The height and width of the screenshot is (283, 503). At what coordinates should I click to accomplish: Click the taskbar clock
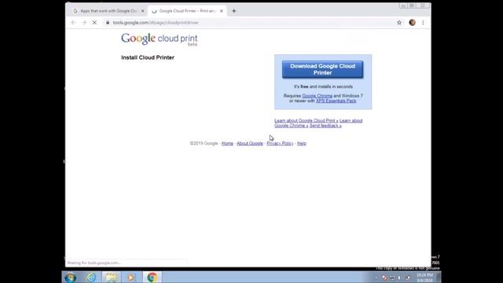pyautogui.click(x=424, y=277)
